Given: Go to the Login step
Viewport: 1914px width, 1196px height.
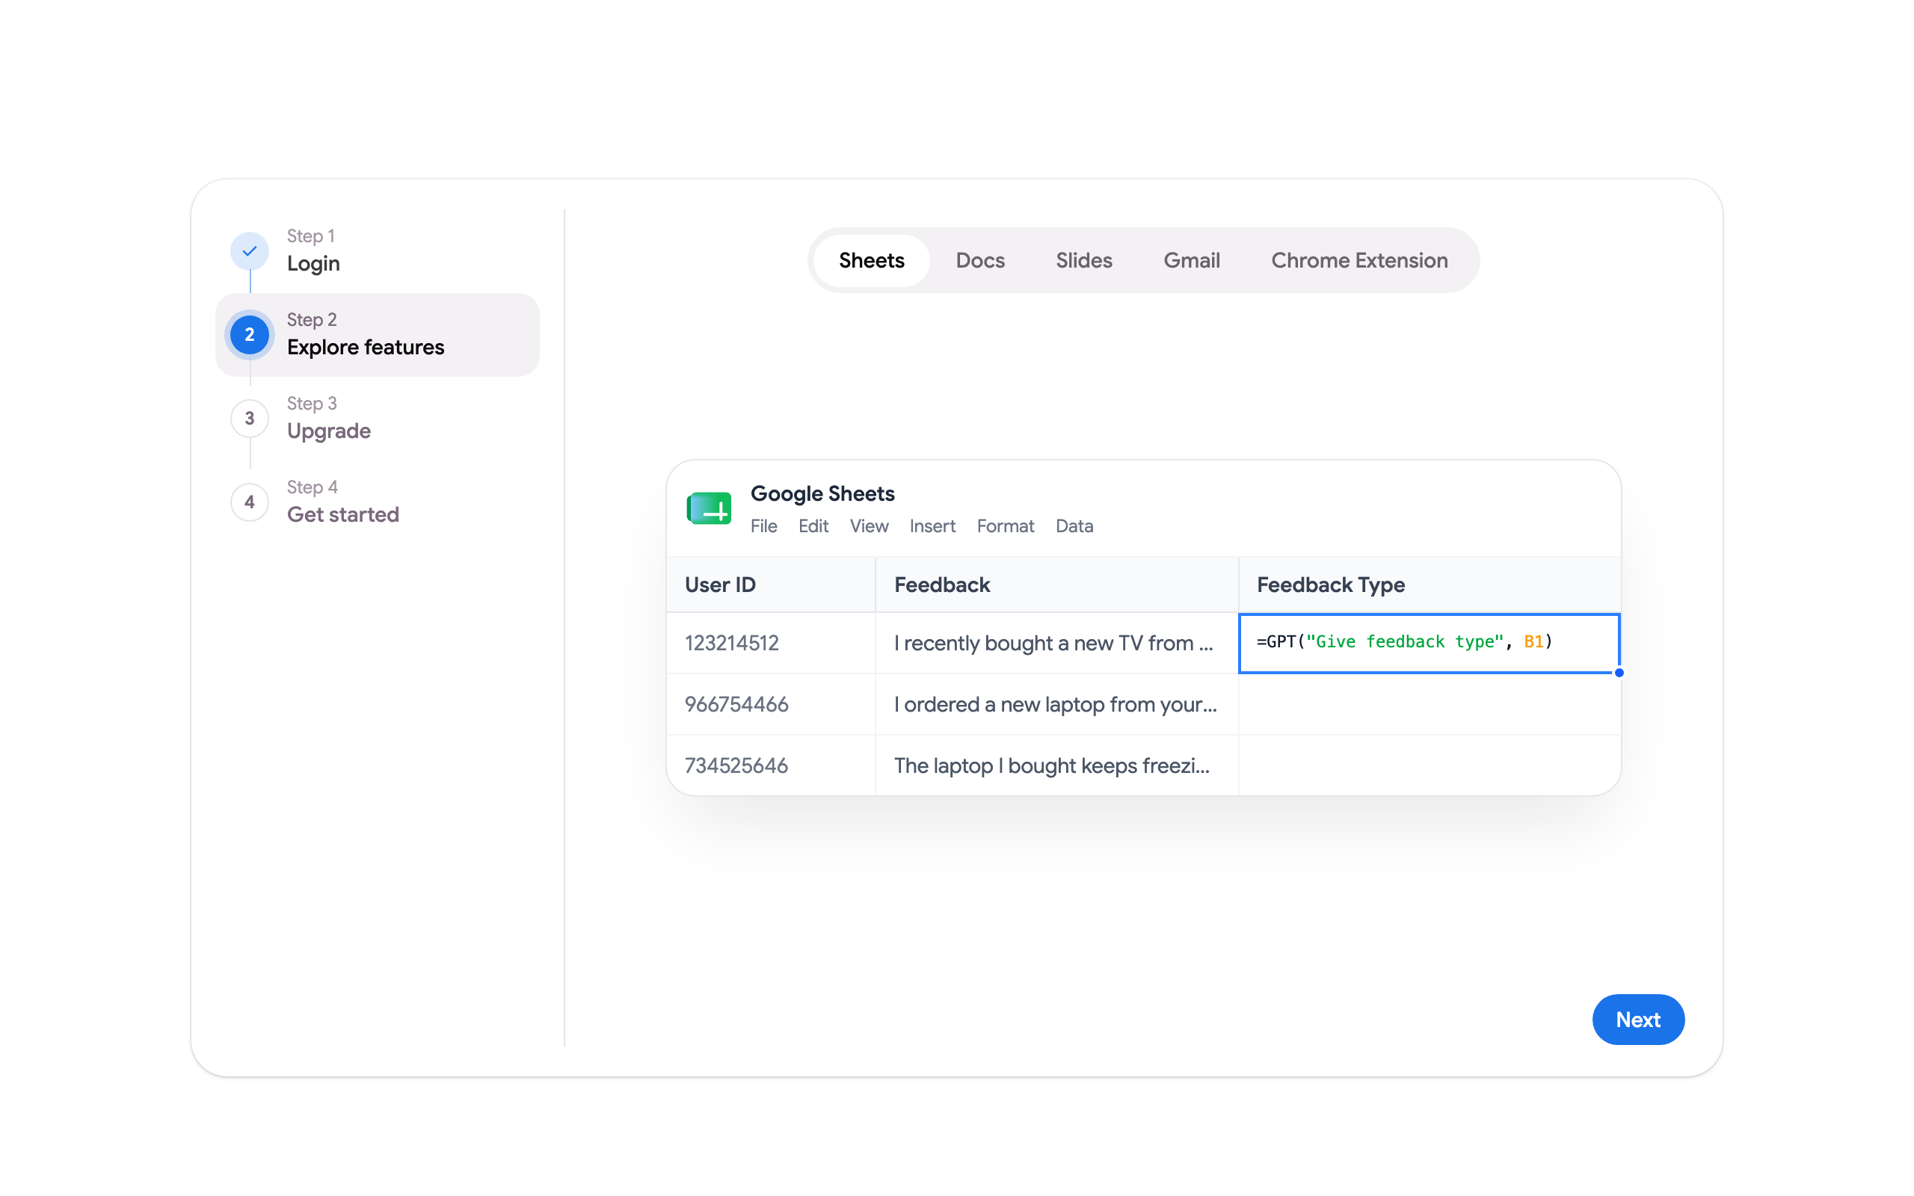Looking at the screenshot, I should (378, 250).
